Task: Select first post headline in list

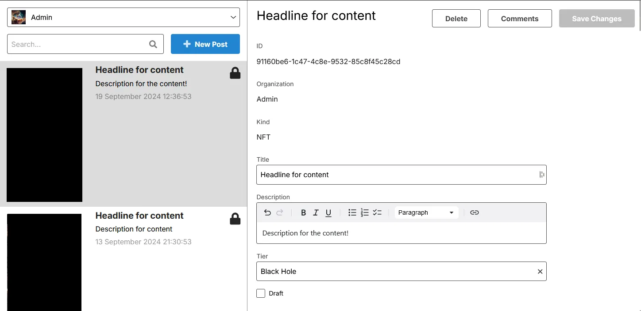Action: click(139, 70)
